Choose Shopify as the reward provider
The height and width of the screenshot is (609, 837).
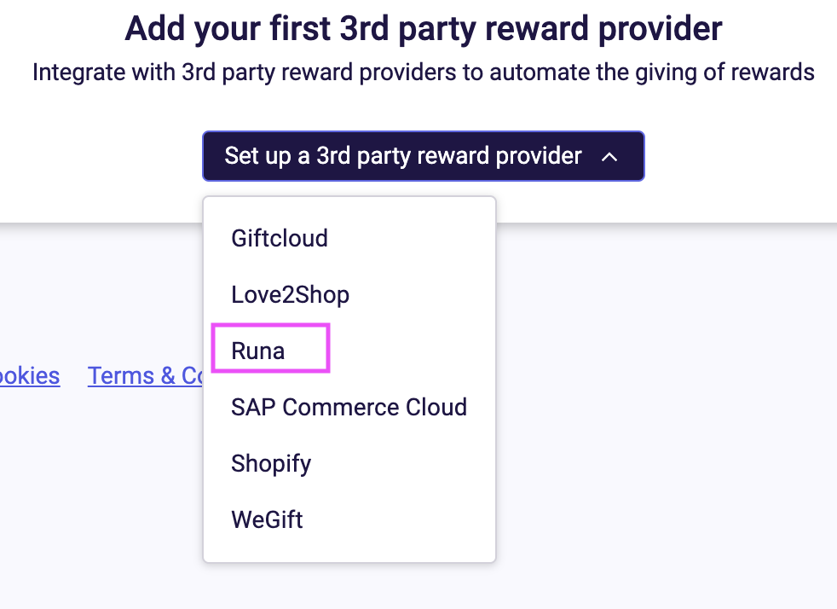coord(271,463)
